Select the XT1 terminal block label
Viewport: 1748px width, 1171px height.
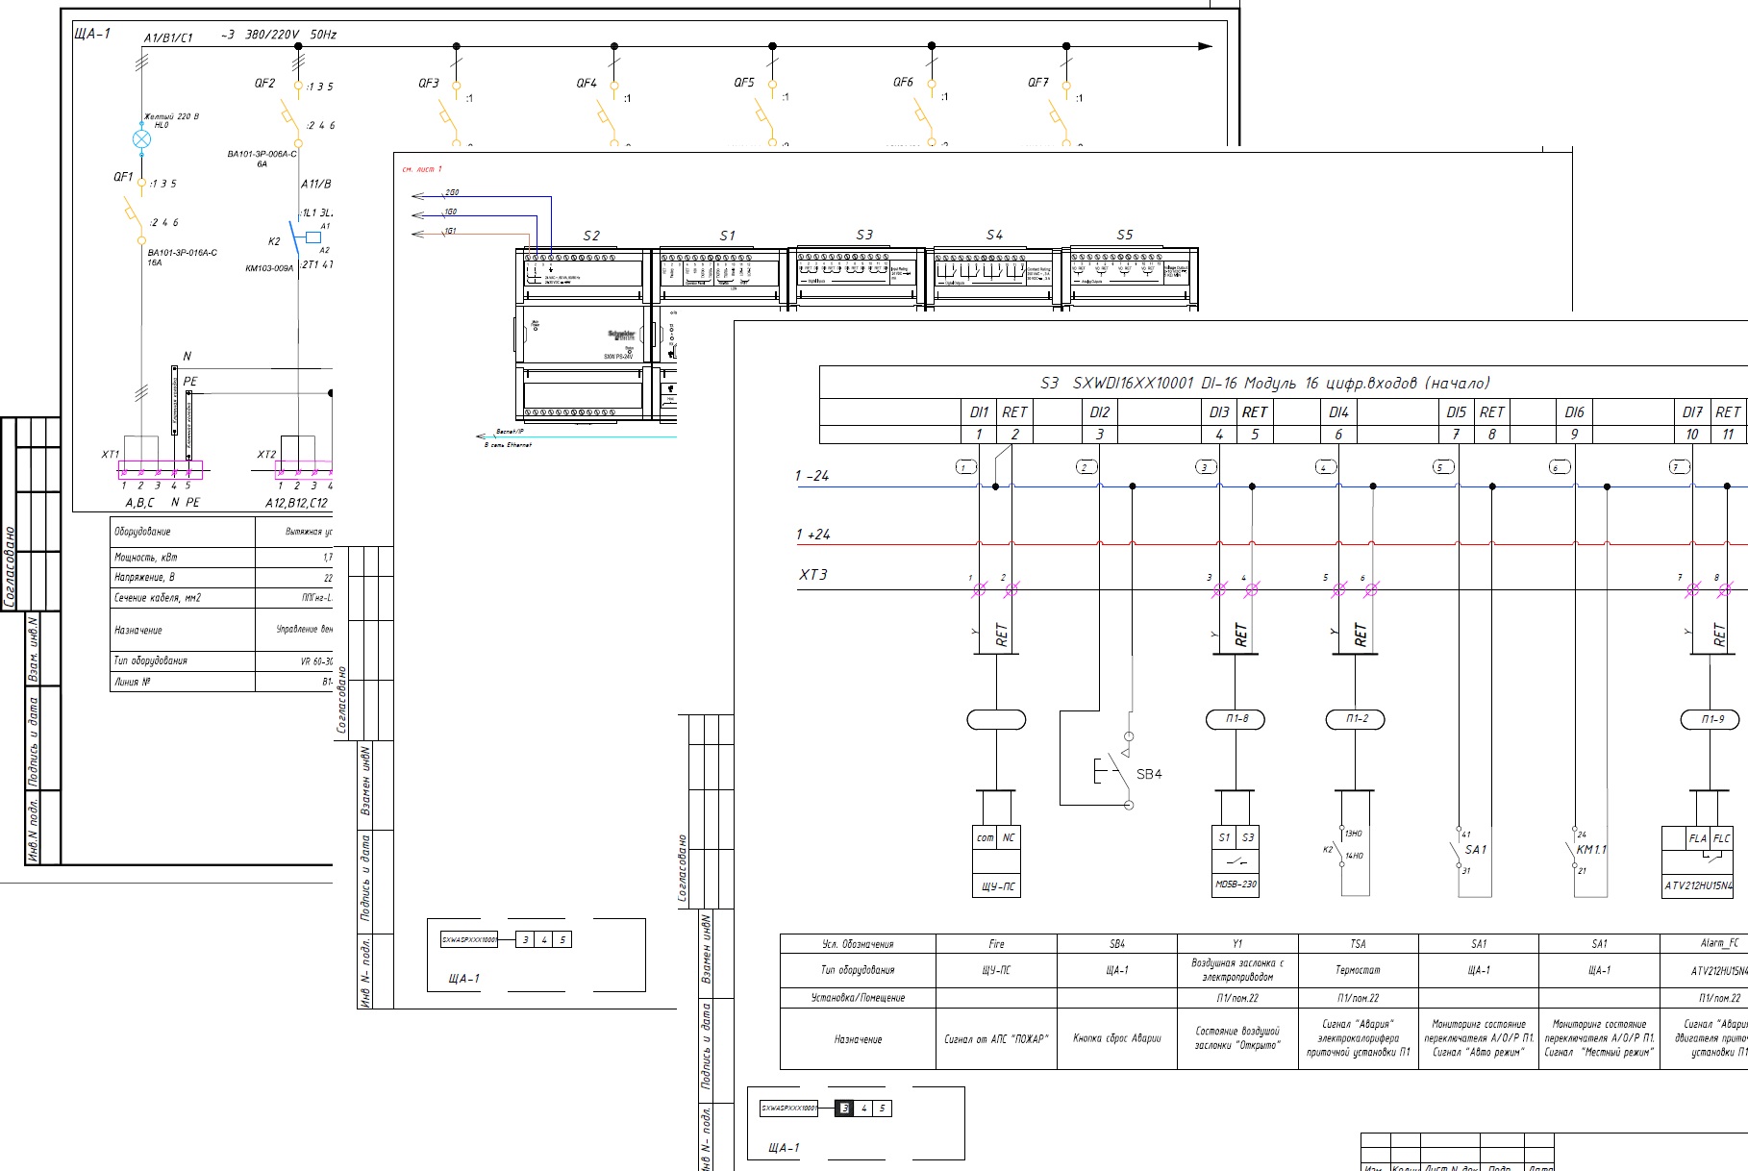[111, 455]
